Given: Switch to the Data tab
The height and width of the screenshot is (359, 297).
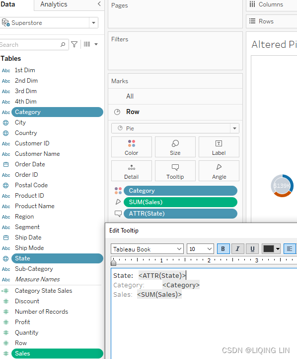Looking at the screenshot, I should click(8, 4).
